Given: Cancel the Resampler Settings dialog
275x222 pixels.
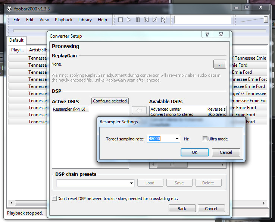Looking at the screenshot, I should point(226,152).
